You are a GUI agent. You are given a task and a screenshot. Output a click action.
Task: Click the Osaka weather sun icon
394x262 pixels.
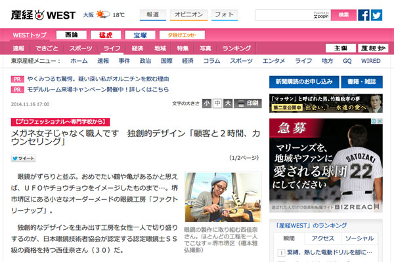104,14
